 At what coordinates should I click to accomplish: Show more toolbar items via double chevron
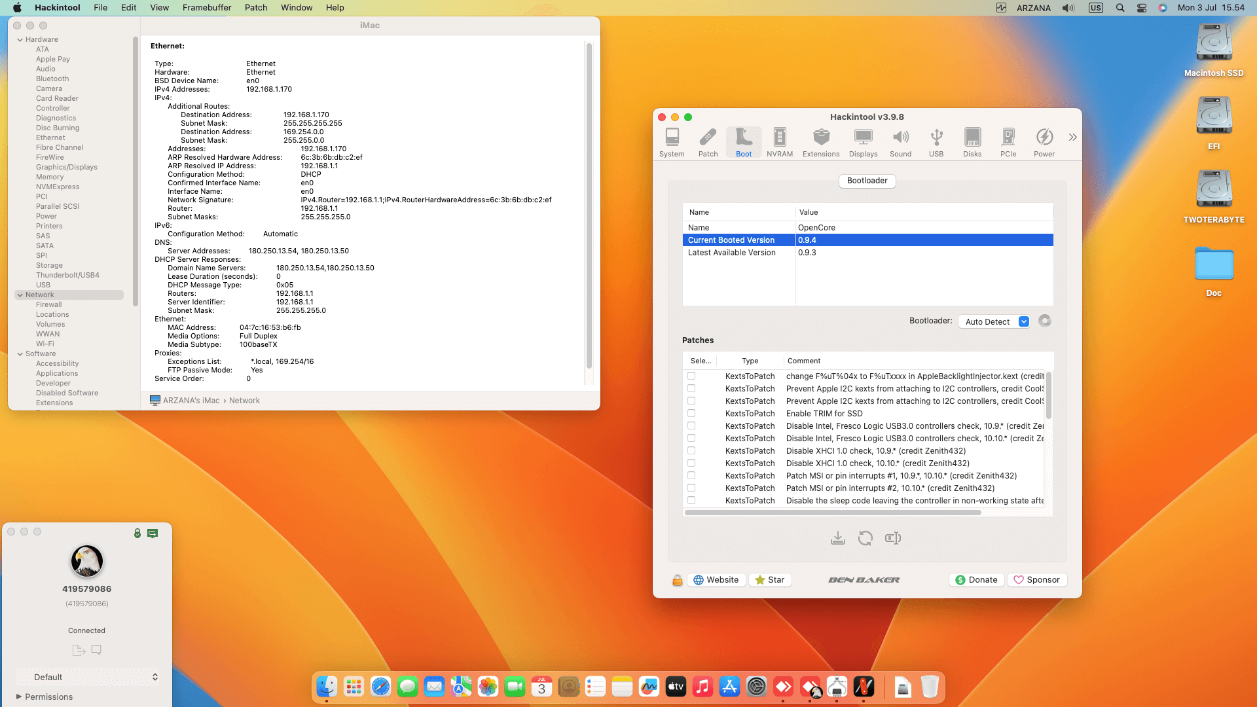click(x=1072, y=137)
